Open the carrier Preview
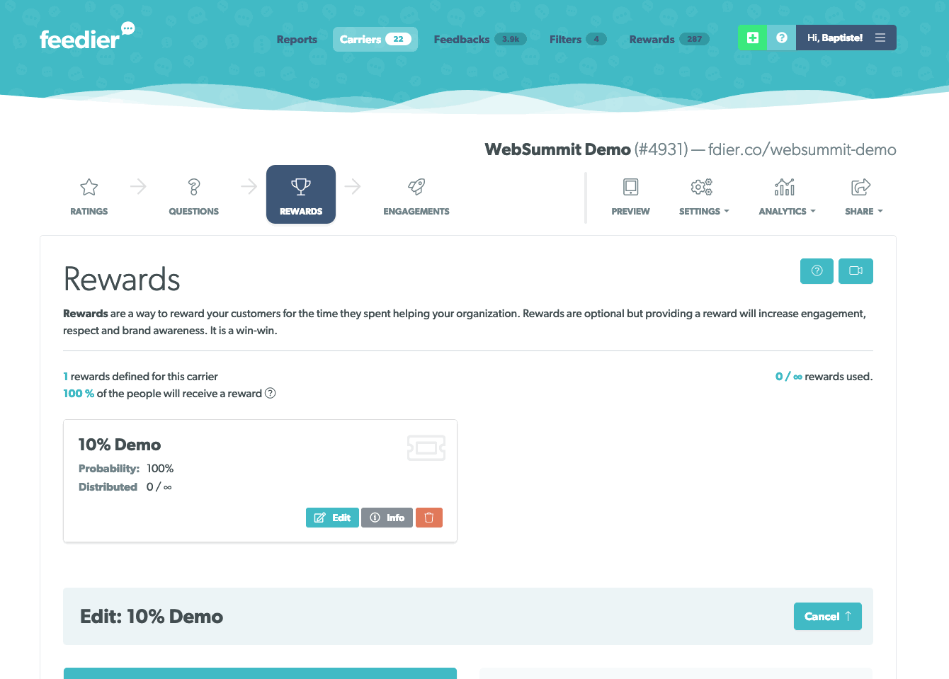Screen dimensions: 949x679 click(x=630, y=196)
